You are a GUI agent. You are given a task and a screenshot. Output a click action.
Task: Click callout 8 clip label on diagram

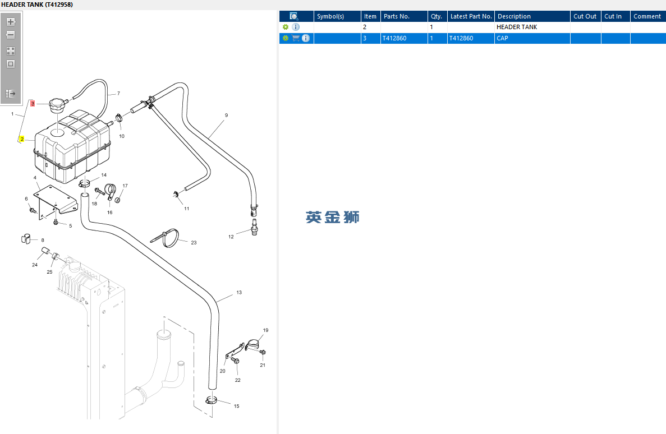tap(43, 240)
